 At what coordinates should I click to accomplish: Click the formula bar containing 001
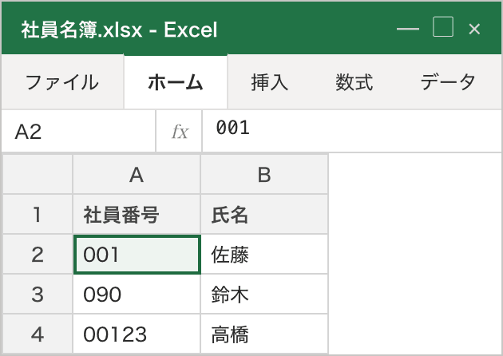(x=351, y=131)
